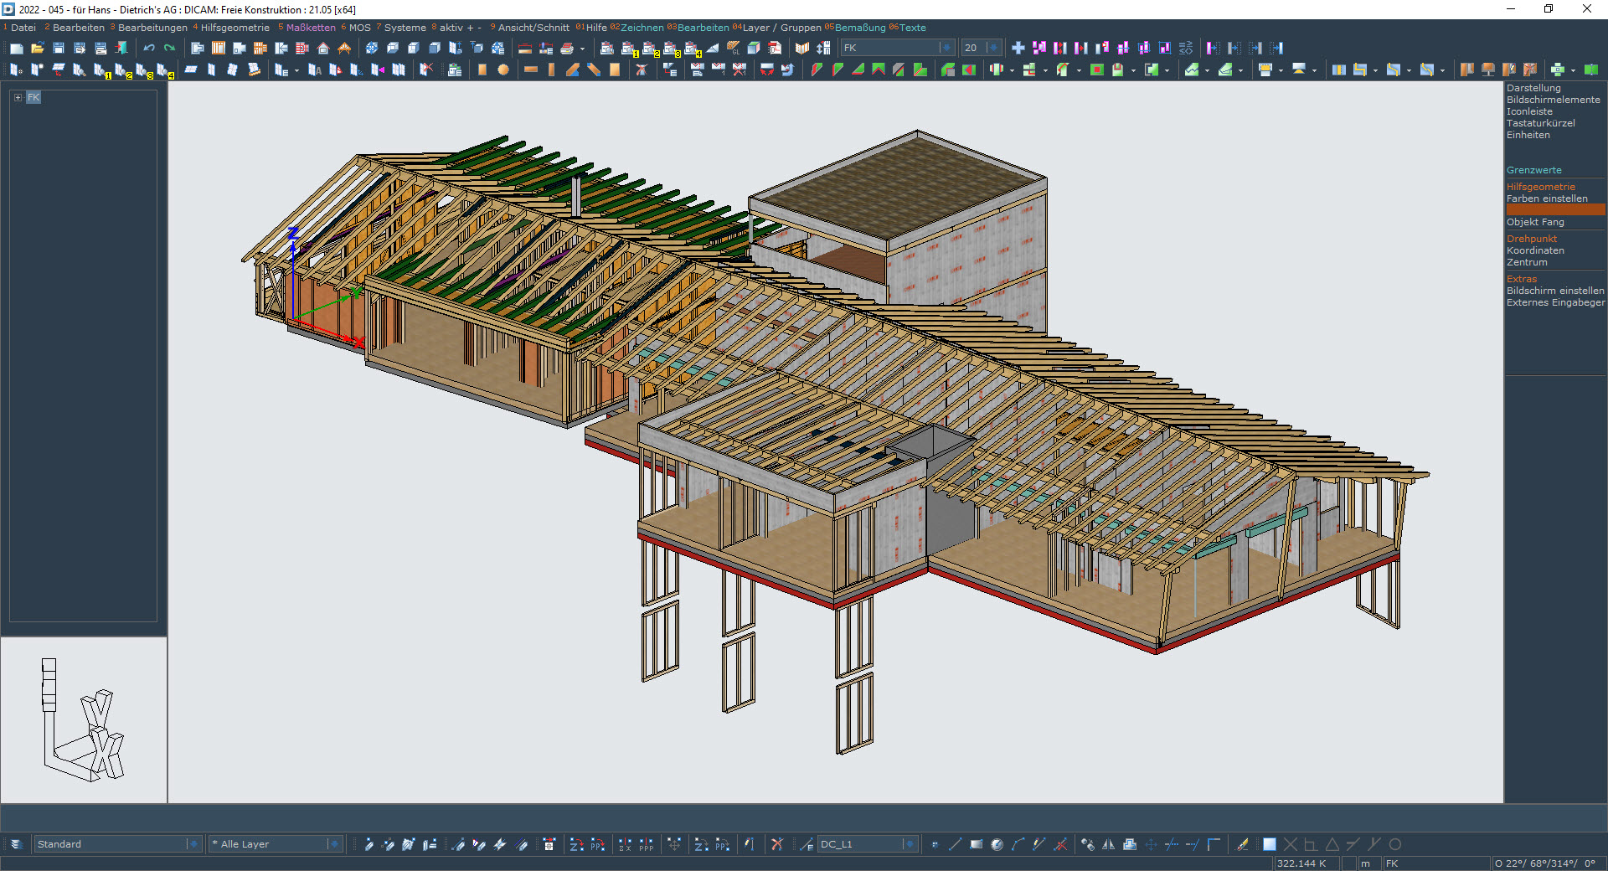Click the save floppy disk icon
The image size is (1608, 871).
[59, 49]
